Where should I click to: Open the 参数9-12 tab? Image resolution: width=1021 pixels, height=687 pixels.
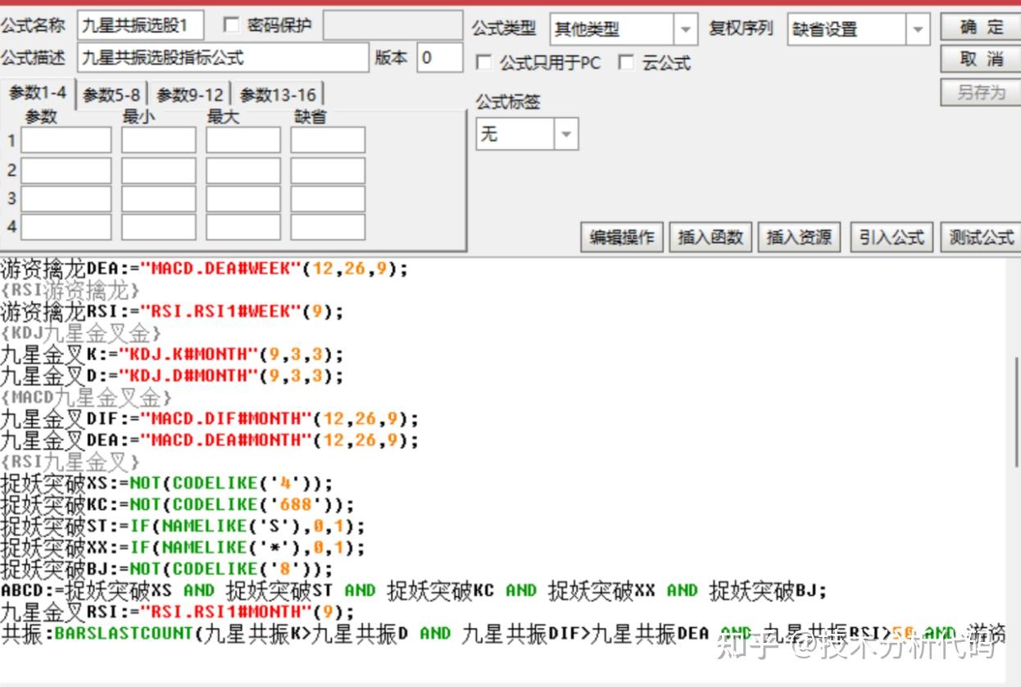coord(190,95)
